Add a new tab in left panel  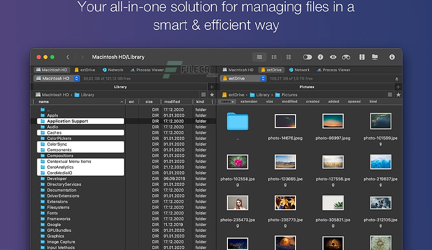click(211, 87)
